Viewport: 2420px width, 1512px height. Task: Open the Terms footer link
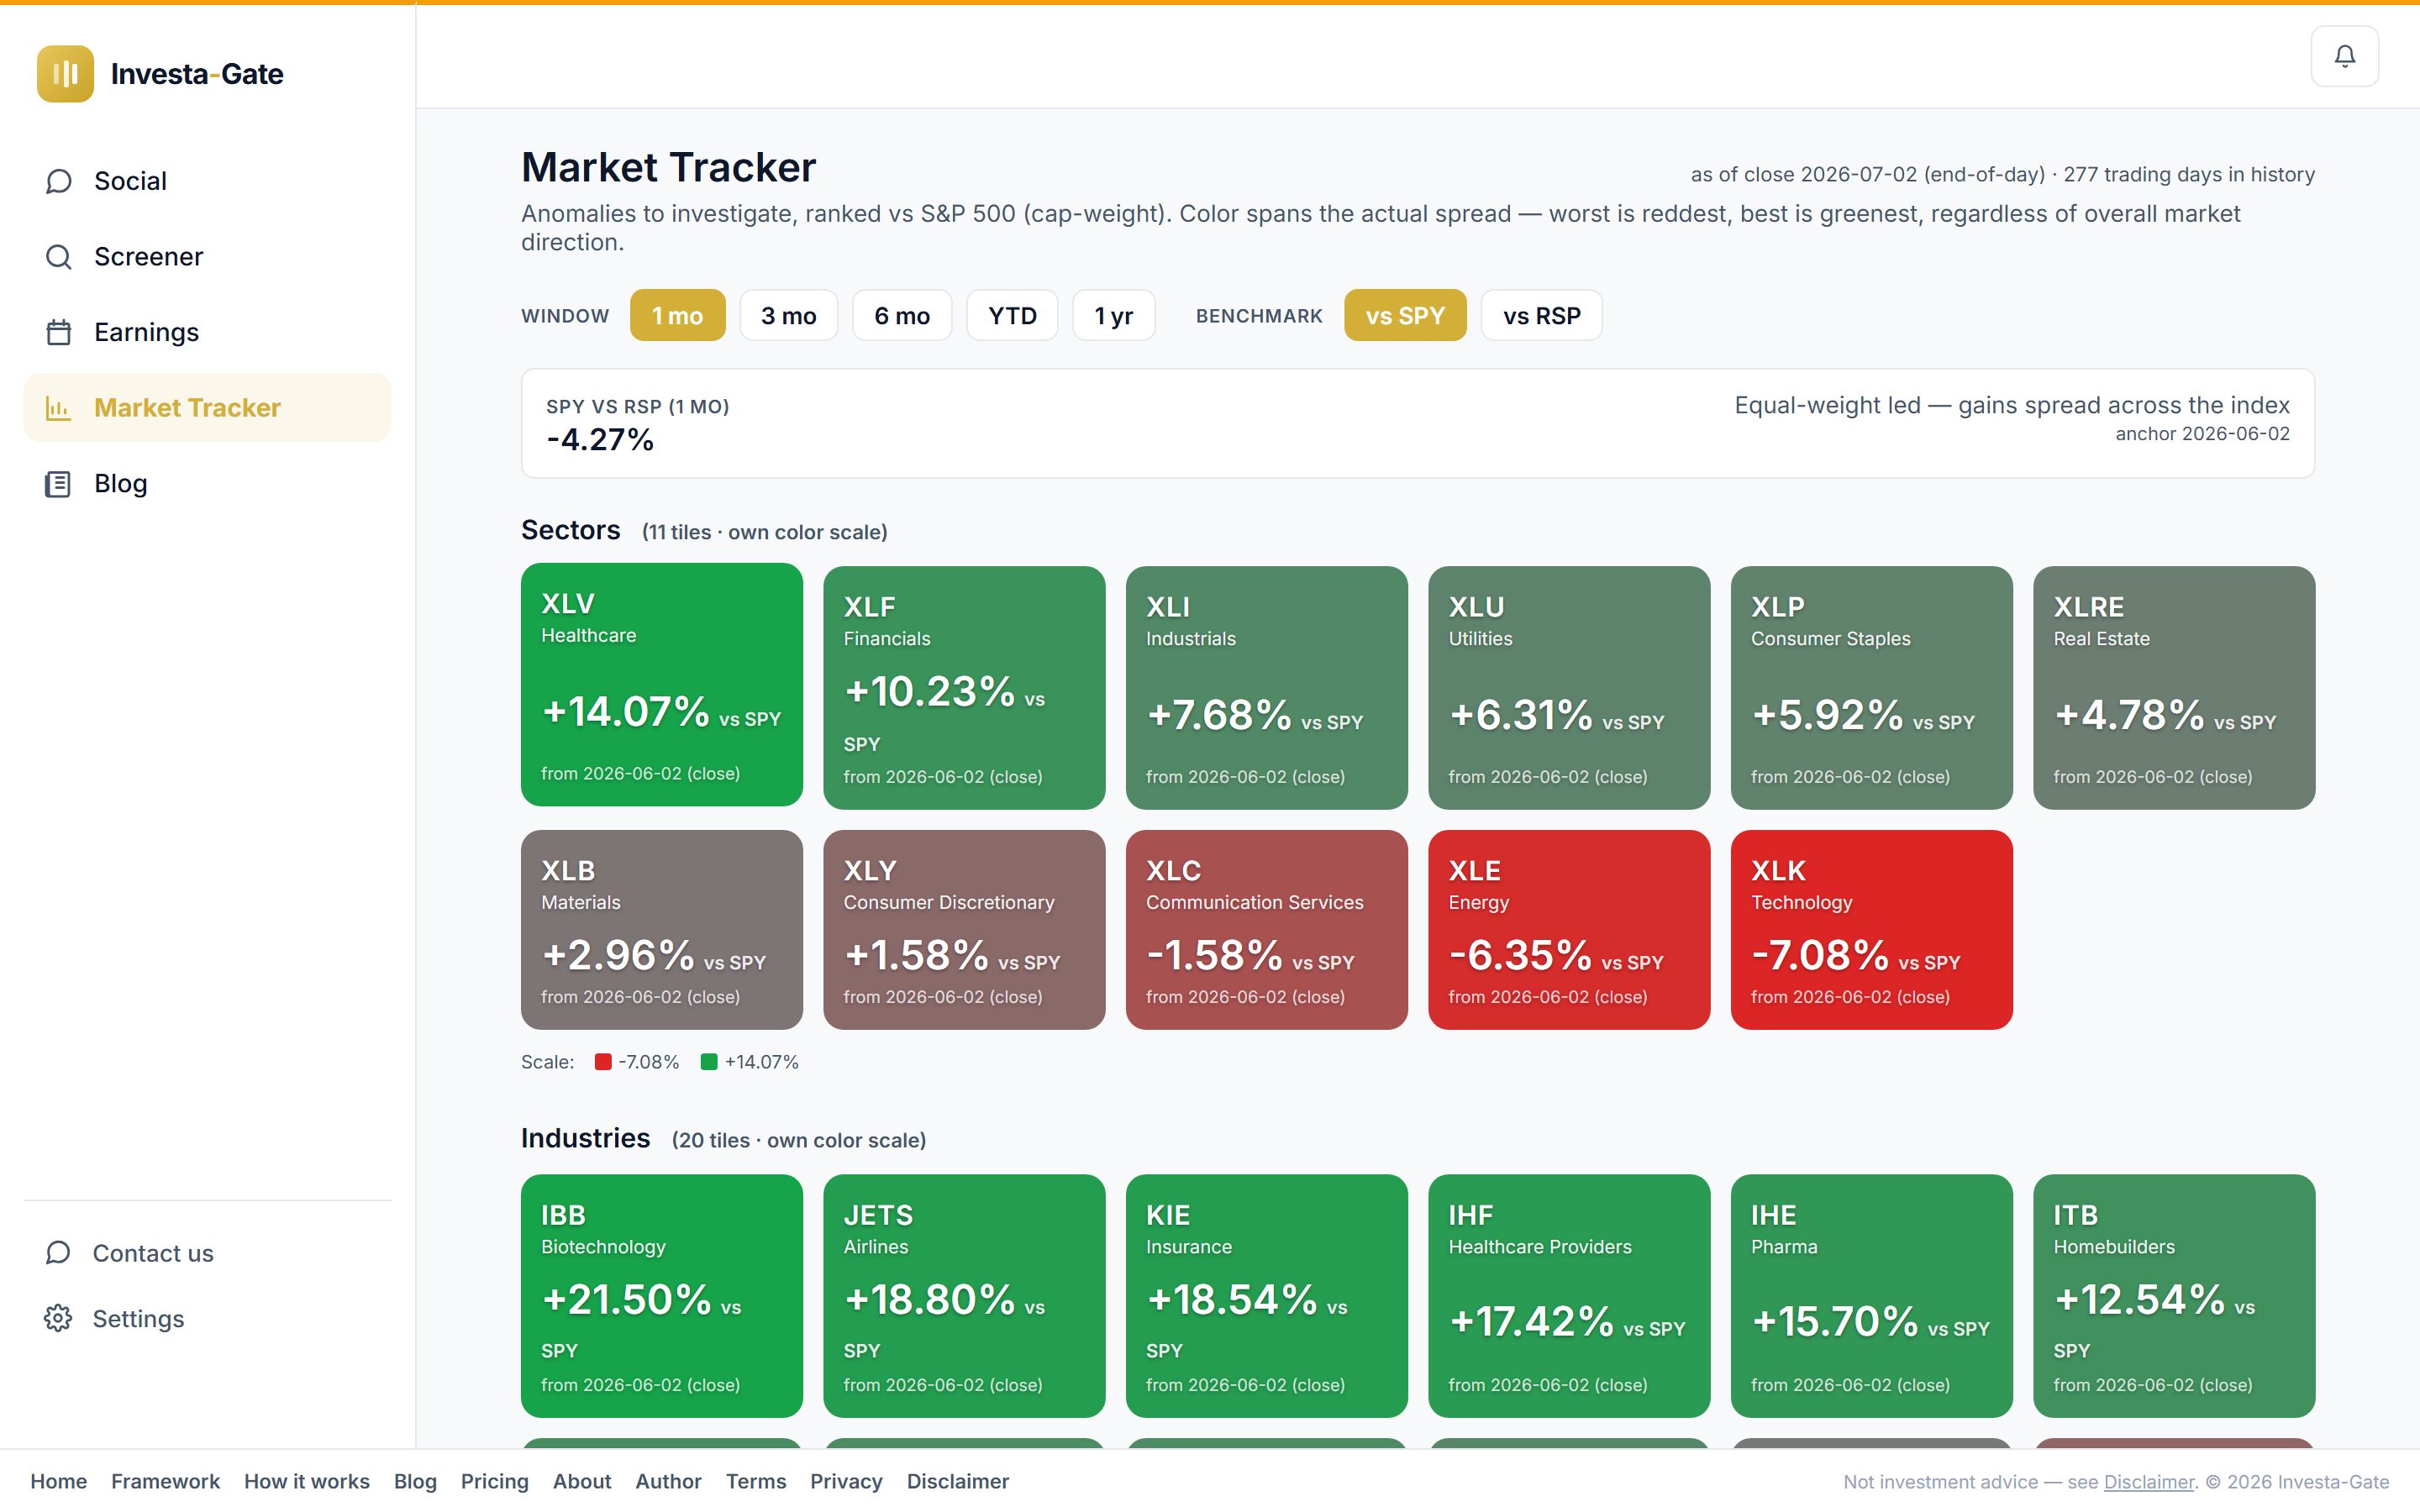756,1481
